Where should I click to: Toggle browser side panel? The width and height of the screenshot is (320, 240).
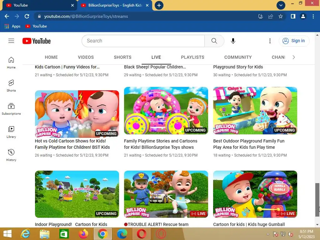point(293,16)
